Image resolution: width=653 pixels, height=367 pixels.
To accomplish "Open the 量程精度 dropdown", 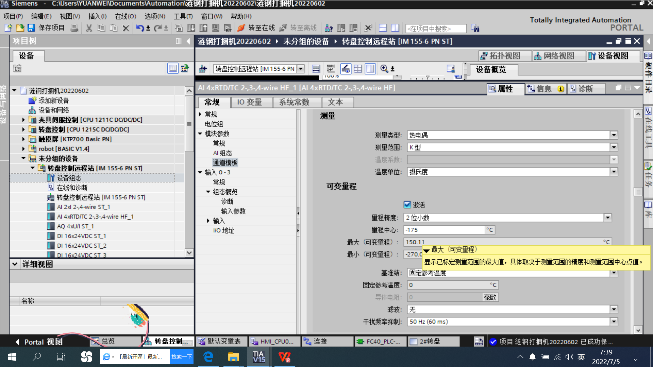I will click(x=607, y=218).
